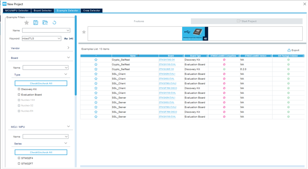
Task: Click the reset filters circular arrow icon
Action: tap(54, 23)
